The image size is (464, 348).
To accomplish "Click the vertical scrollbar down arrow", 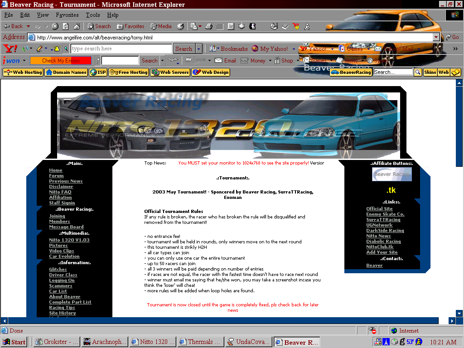I will [x=459, y=313].
